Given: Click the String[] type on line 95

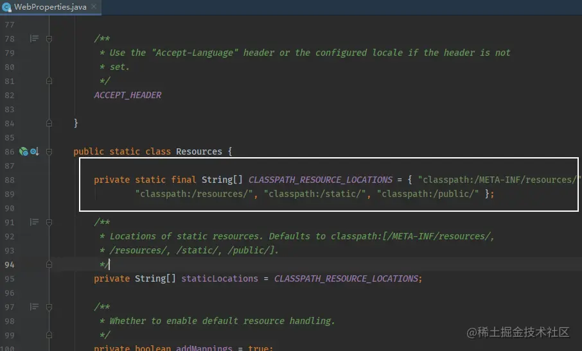Looking at the screenshot, I should (155, 278).
